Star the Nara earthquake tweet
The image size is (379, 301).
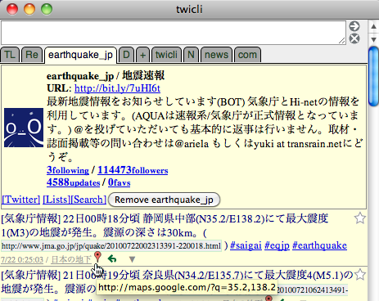coord(360,275)
